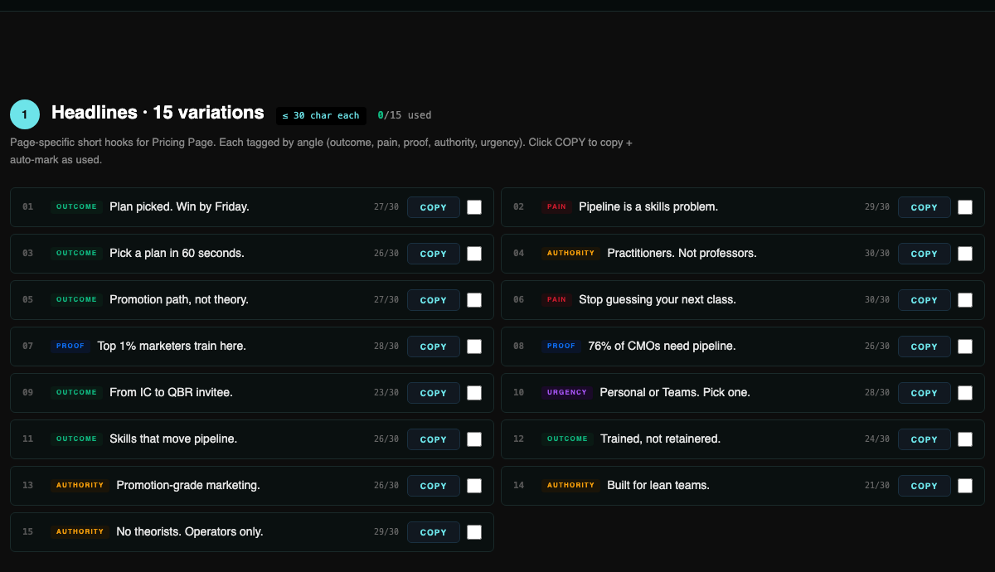Mark 'Plan picked. Win by Friday.' as used
Image resolution: width=995 pixels, height=572 pixels.
point(474,207)
